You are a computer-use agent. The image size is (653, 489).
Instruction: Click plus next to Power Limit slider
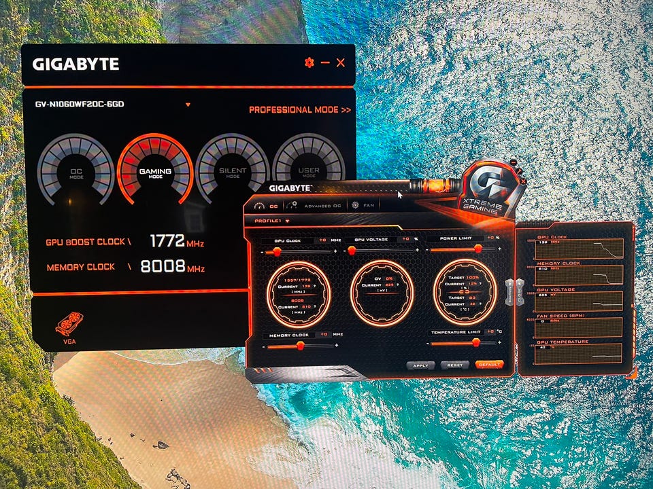tap(500, 249)
